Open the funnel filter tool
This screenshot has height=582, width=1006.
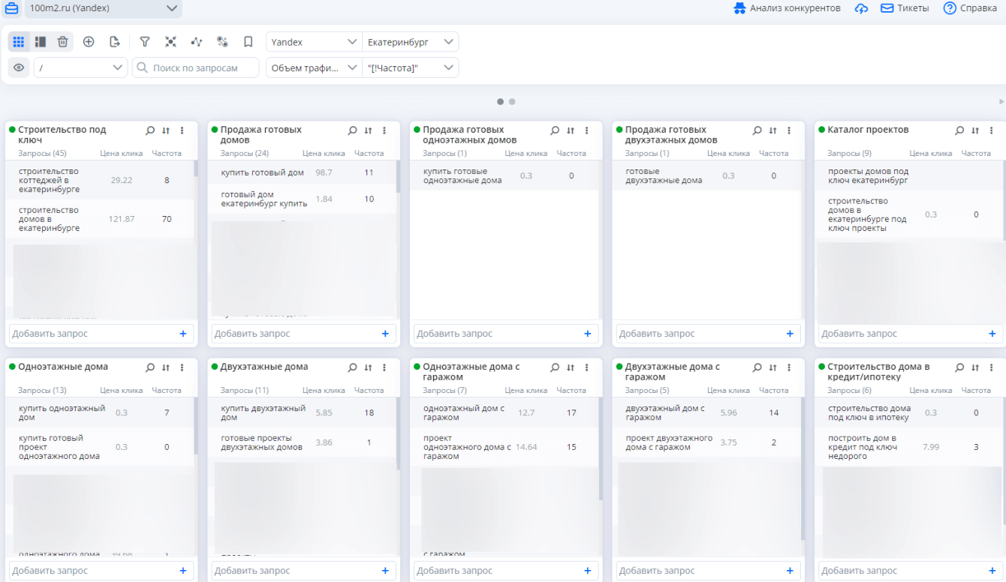tap(145, 42)
